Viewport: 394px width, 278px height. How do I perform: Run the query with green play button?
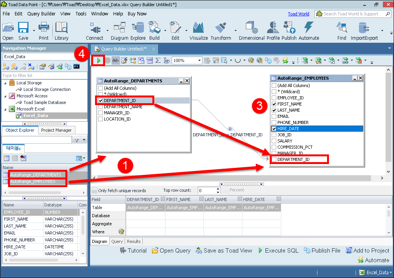[x=98, y=60]
